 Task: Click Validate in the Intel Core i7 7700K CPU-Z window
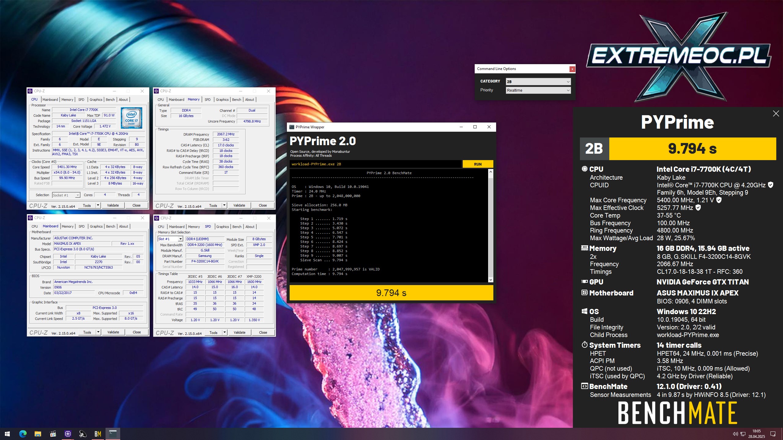pos(113,205)
